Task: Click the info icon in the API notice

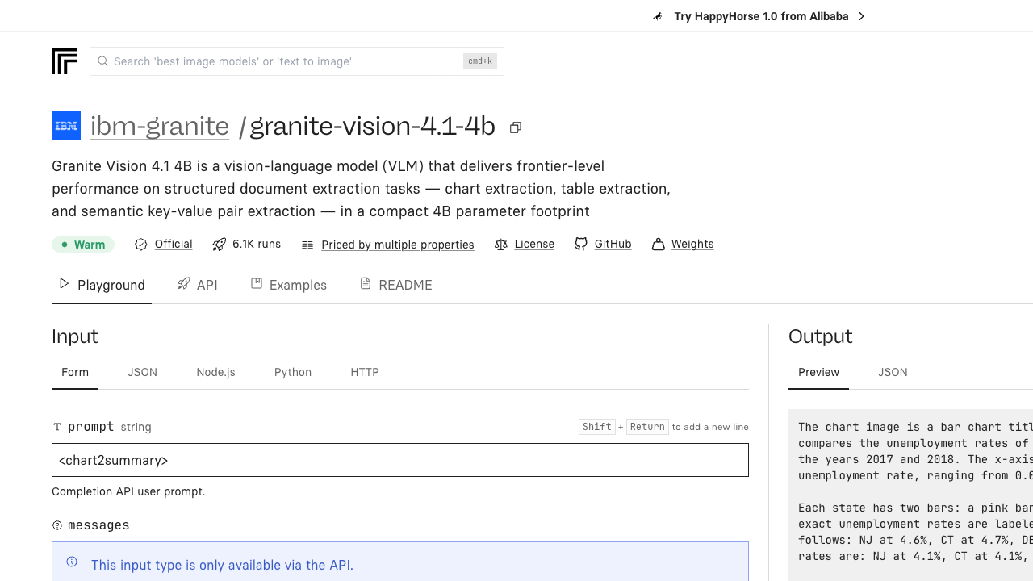Action: [x=72, y=562]
